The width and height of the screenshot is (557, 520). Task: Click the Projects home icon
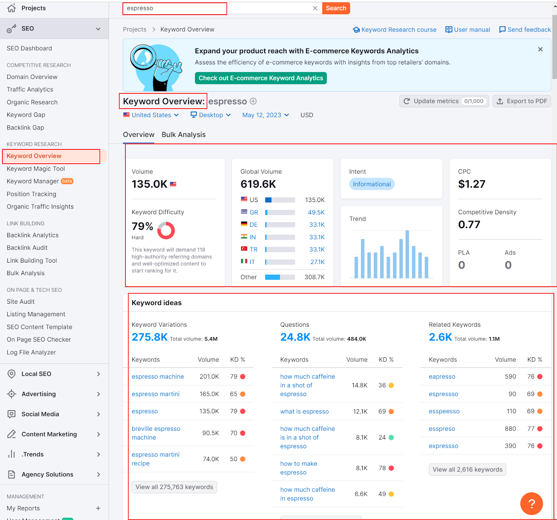(x=11, y=8)
